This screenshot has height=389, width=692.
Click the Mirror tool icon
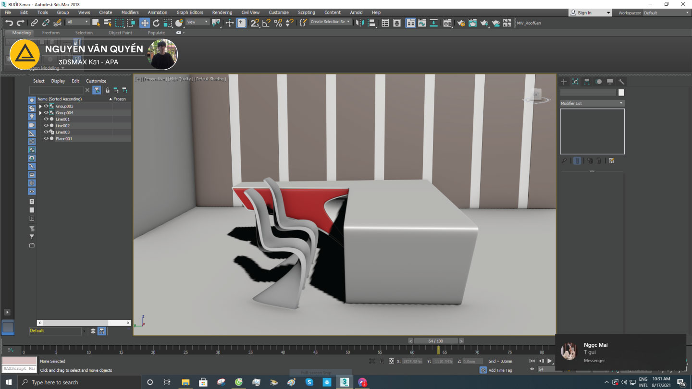click(360, 23)
